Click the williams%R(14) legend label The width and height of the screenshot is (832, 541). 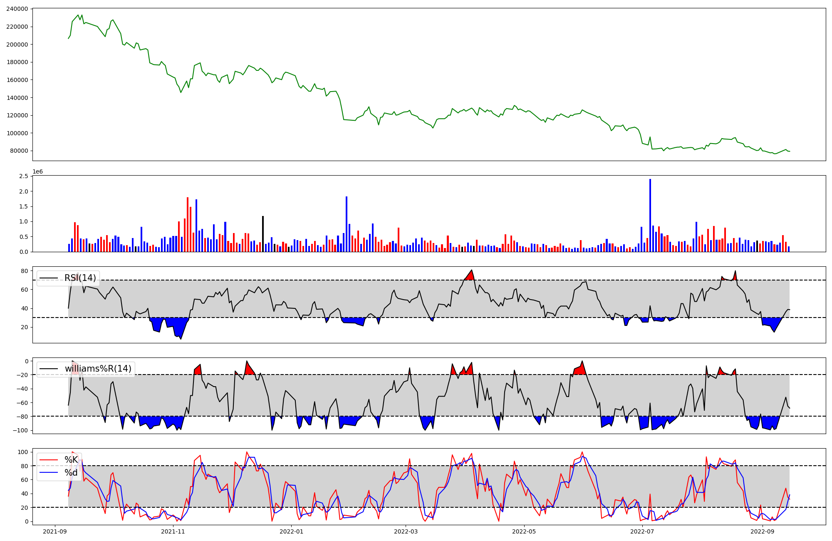[x=98, y=369]
